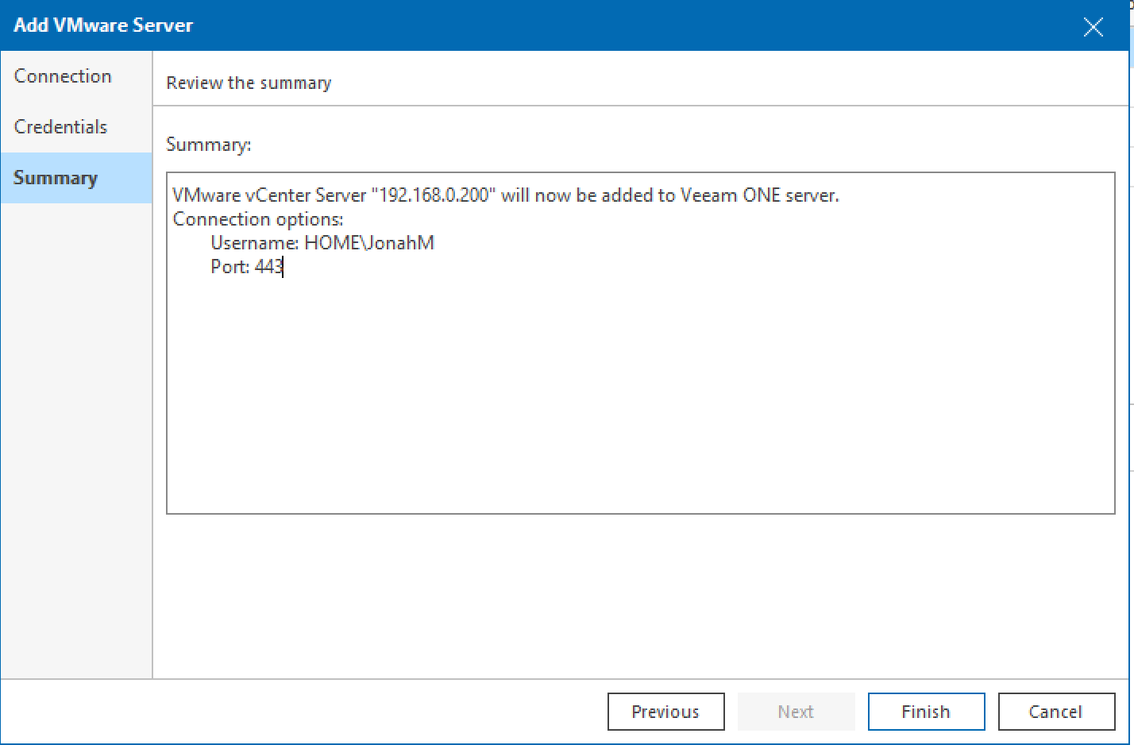Click the Review the summary heading
Screen dimensions: 1134x745
pos(249,83)
